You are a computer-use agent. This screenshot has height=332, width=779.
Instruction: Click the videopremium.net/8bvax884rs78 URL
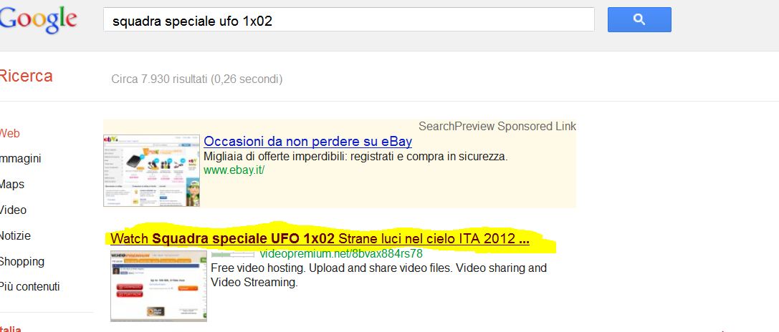[341, 254]
